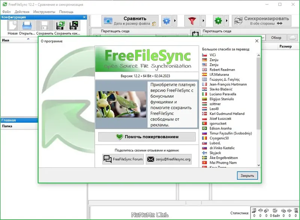Close the О программе dialog with X

tap(257, 41)
